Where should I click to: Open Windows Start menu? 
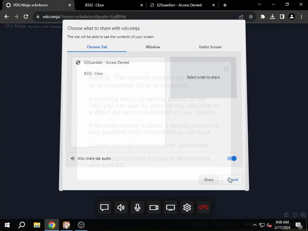click(7, 225)
